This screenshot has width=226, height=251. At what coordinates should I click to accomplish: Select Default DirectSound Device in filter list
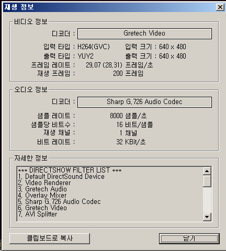(x=61, y=176)
